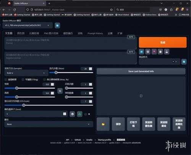Clear the prompt using the trash icon

click(148, 52)
